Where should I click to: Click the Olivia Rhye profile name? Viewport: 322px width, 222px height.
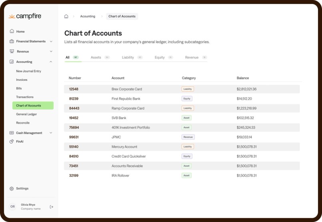point(28,204)
